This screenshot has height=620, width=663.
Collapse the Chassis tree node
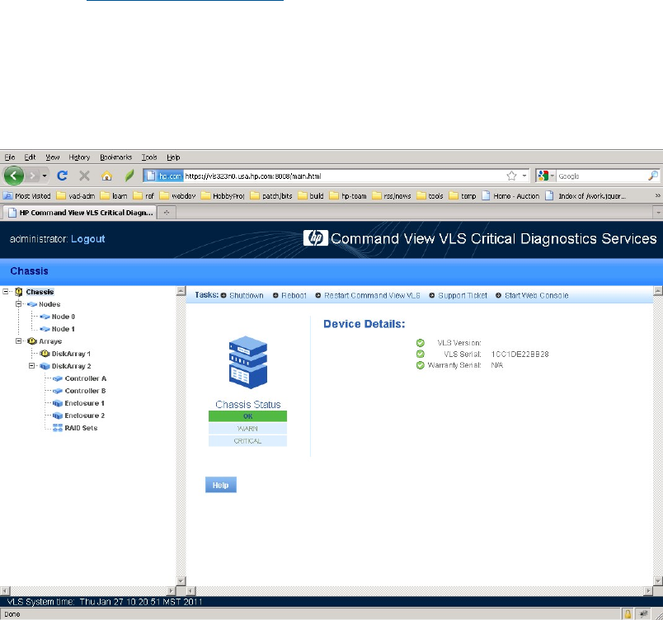[x=6, y=292]
